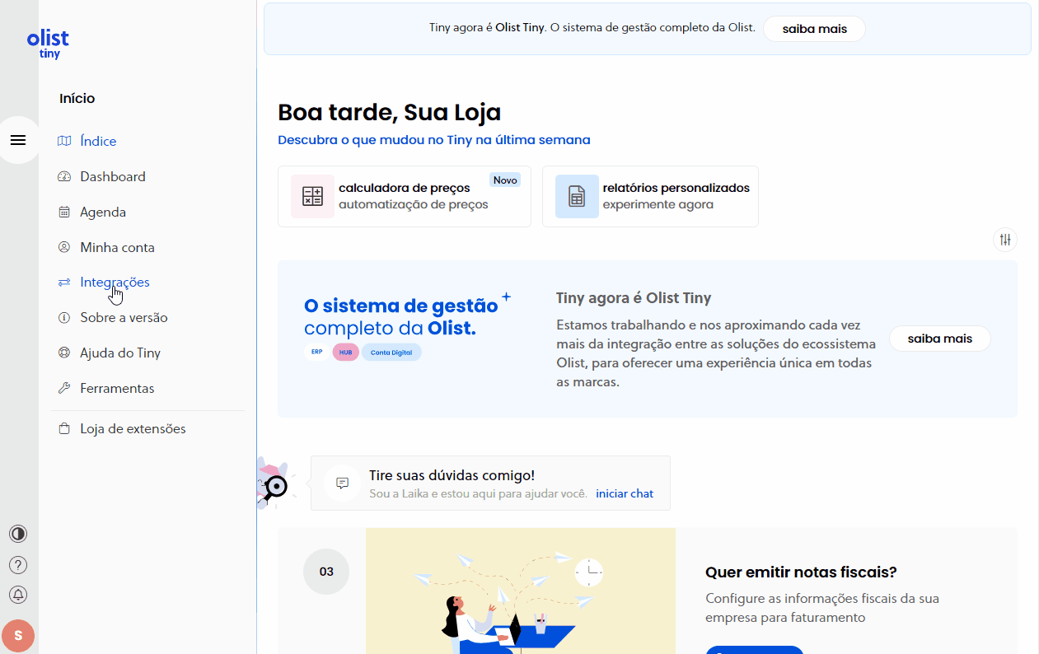Open the user avatar S menu
The height and width of the screenshot is (654, 1039).
point(18,636)
